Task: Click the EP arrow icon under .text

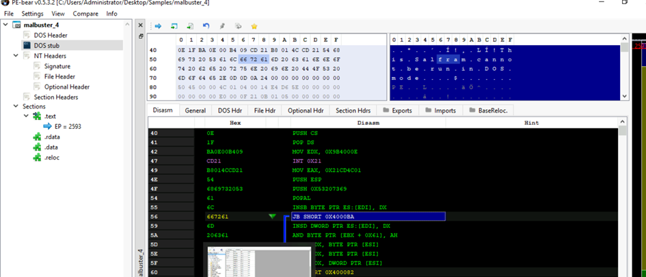Action: pos(47,127)
